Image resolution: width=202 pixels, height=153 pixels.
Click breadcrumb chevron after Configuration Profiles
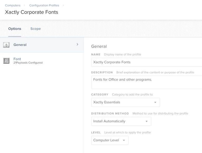(63, 5)
